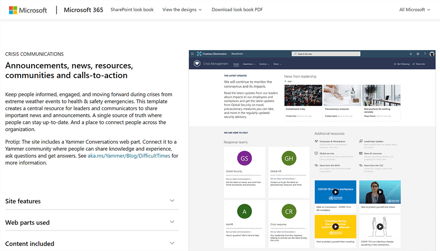Viewport: 440px width, 251px height.
Task: Click the Crisis Management shield heart logo
Action: click(x=197, y=64)
